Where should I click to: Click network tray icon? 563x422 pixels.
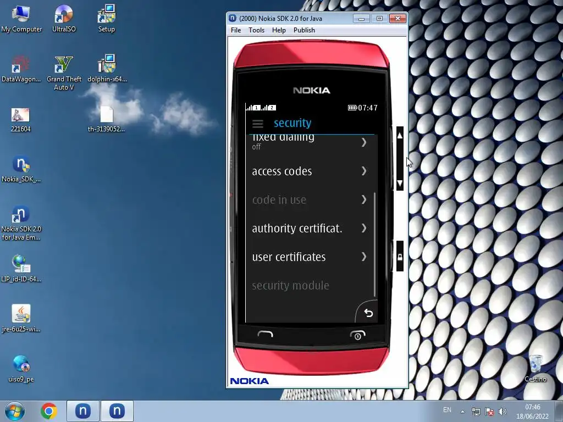pos(476,412)
